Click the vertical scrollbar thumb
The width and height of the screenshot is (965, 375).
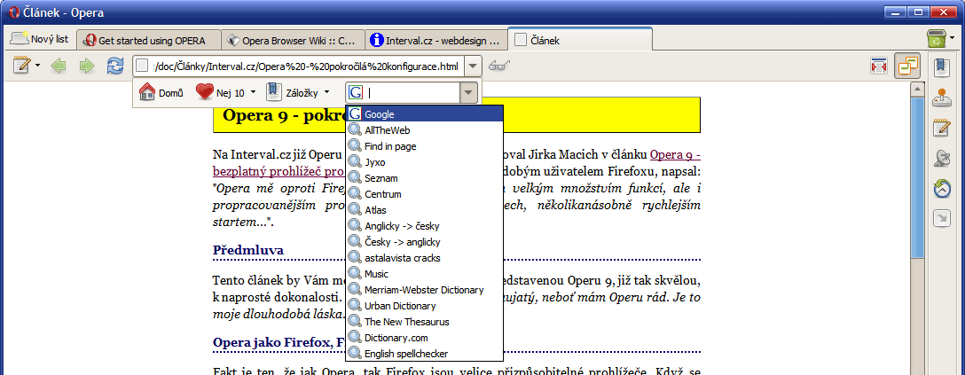pyautogui.click(x=917, y=179)
